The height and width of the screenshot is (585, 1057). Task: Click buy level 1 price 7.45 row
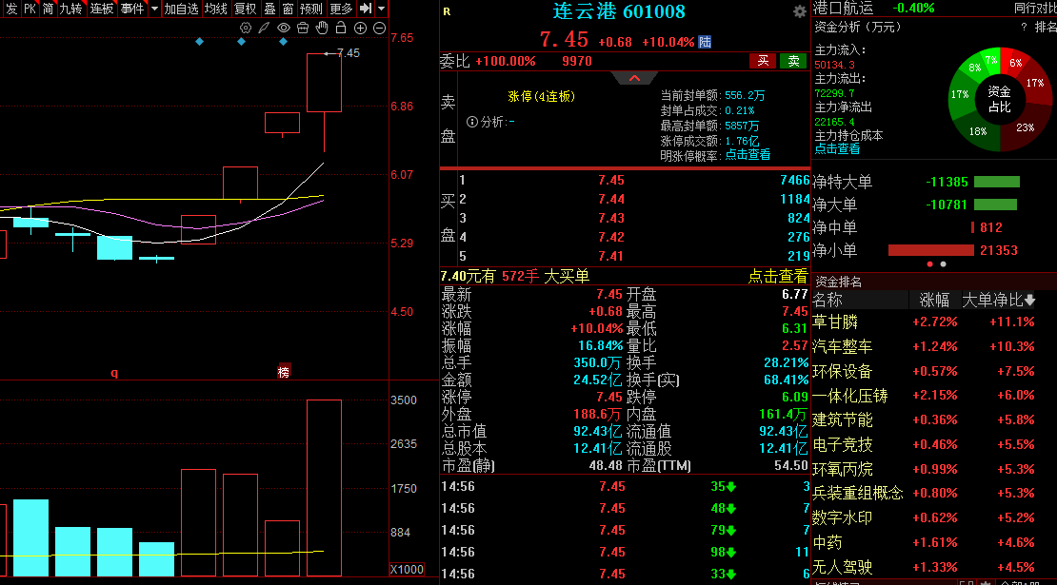(x=633, y=181)
